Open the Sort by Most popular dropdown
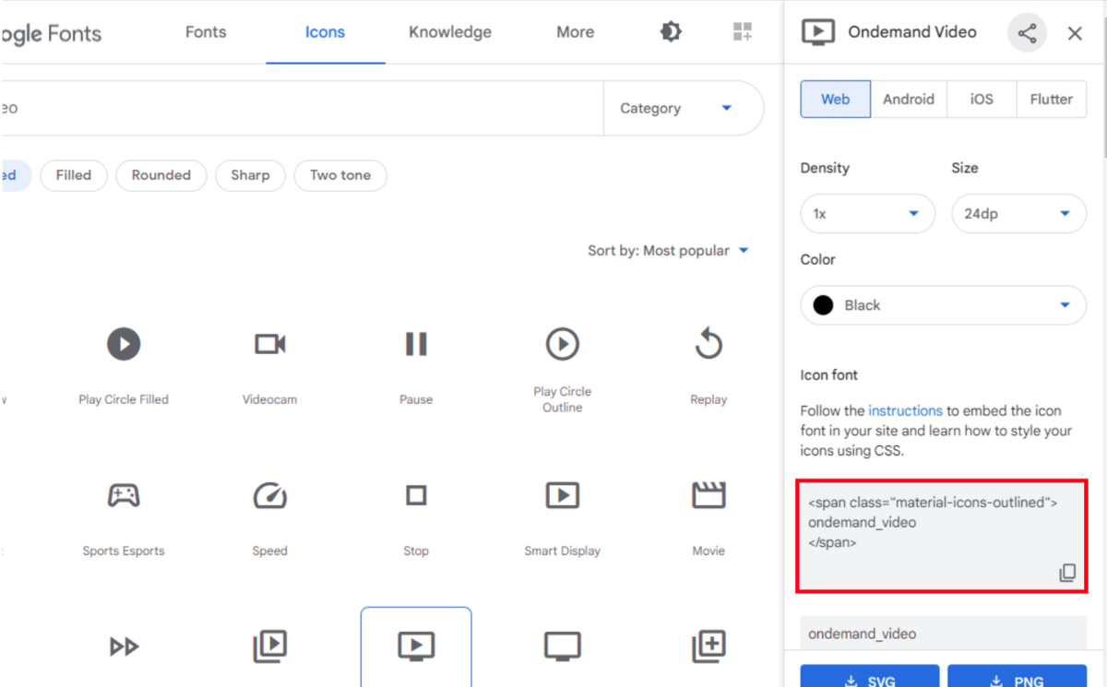 pyautogui.click(x=669, y=251)
